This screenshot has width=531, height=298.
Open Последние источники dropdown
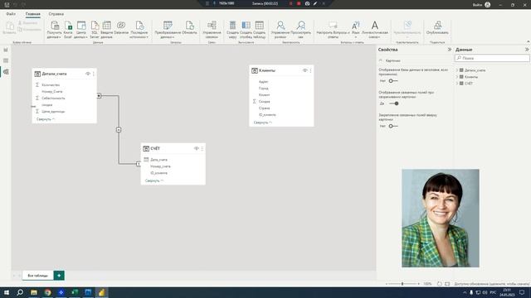click(139, 30)
